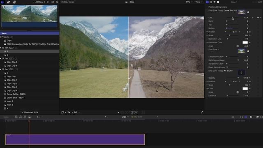The height and width of the screenshot is (148, 263).
Task: Click the Index button in timeline
Action: tap(6, 117)
